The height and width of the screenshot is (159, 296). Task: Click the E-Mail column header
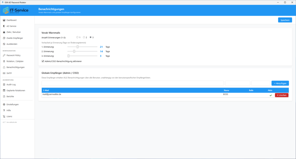46,90
